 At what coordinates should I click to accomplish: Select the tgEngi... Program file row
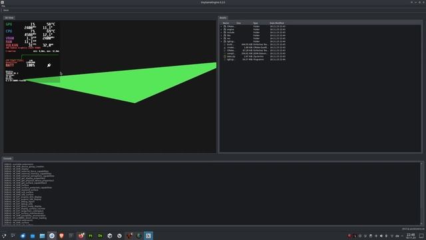[253, 59]
